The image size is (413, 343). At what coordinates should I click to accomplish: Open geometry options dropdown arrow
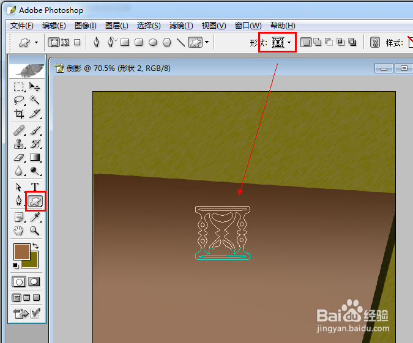click(207, 42)
